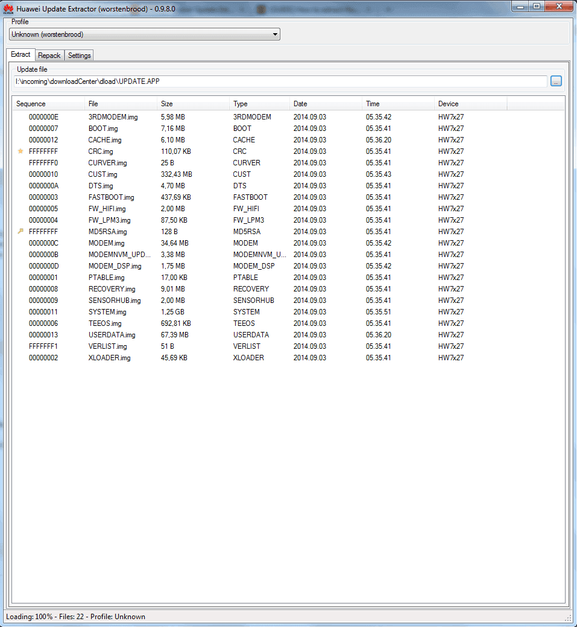Select the SYSTEM.img file
The height and width of the screenshot is (627, 577).
click(107, 312)
